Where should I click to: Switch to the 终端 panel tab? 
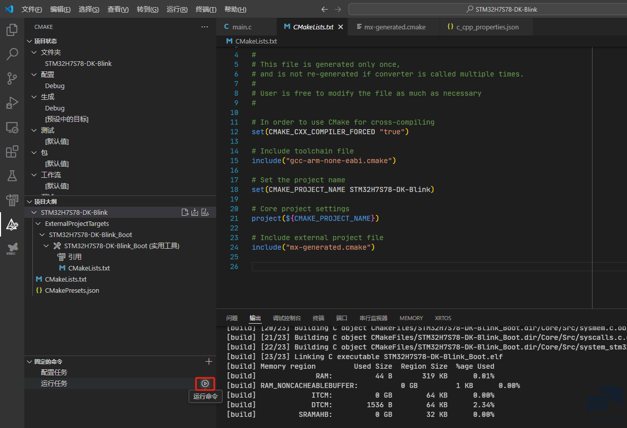pos(319,318)
